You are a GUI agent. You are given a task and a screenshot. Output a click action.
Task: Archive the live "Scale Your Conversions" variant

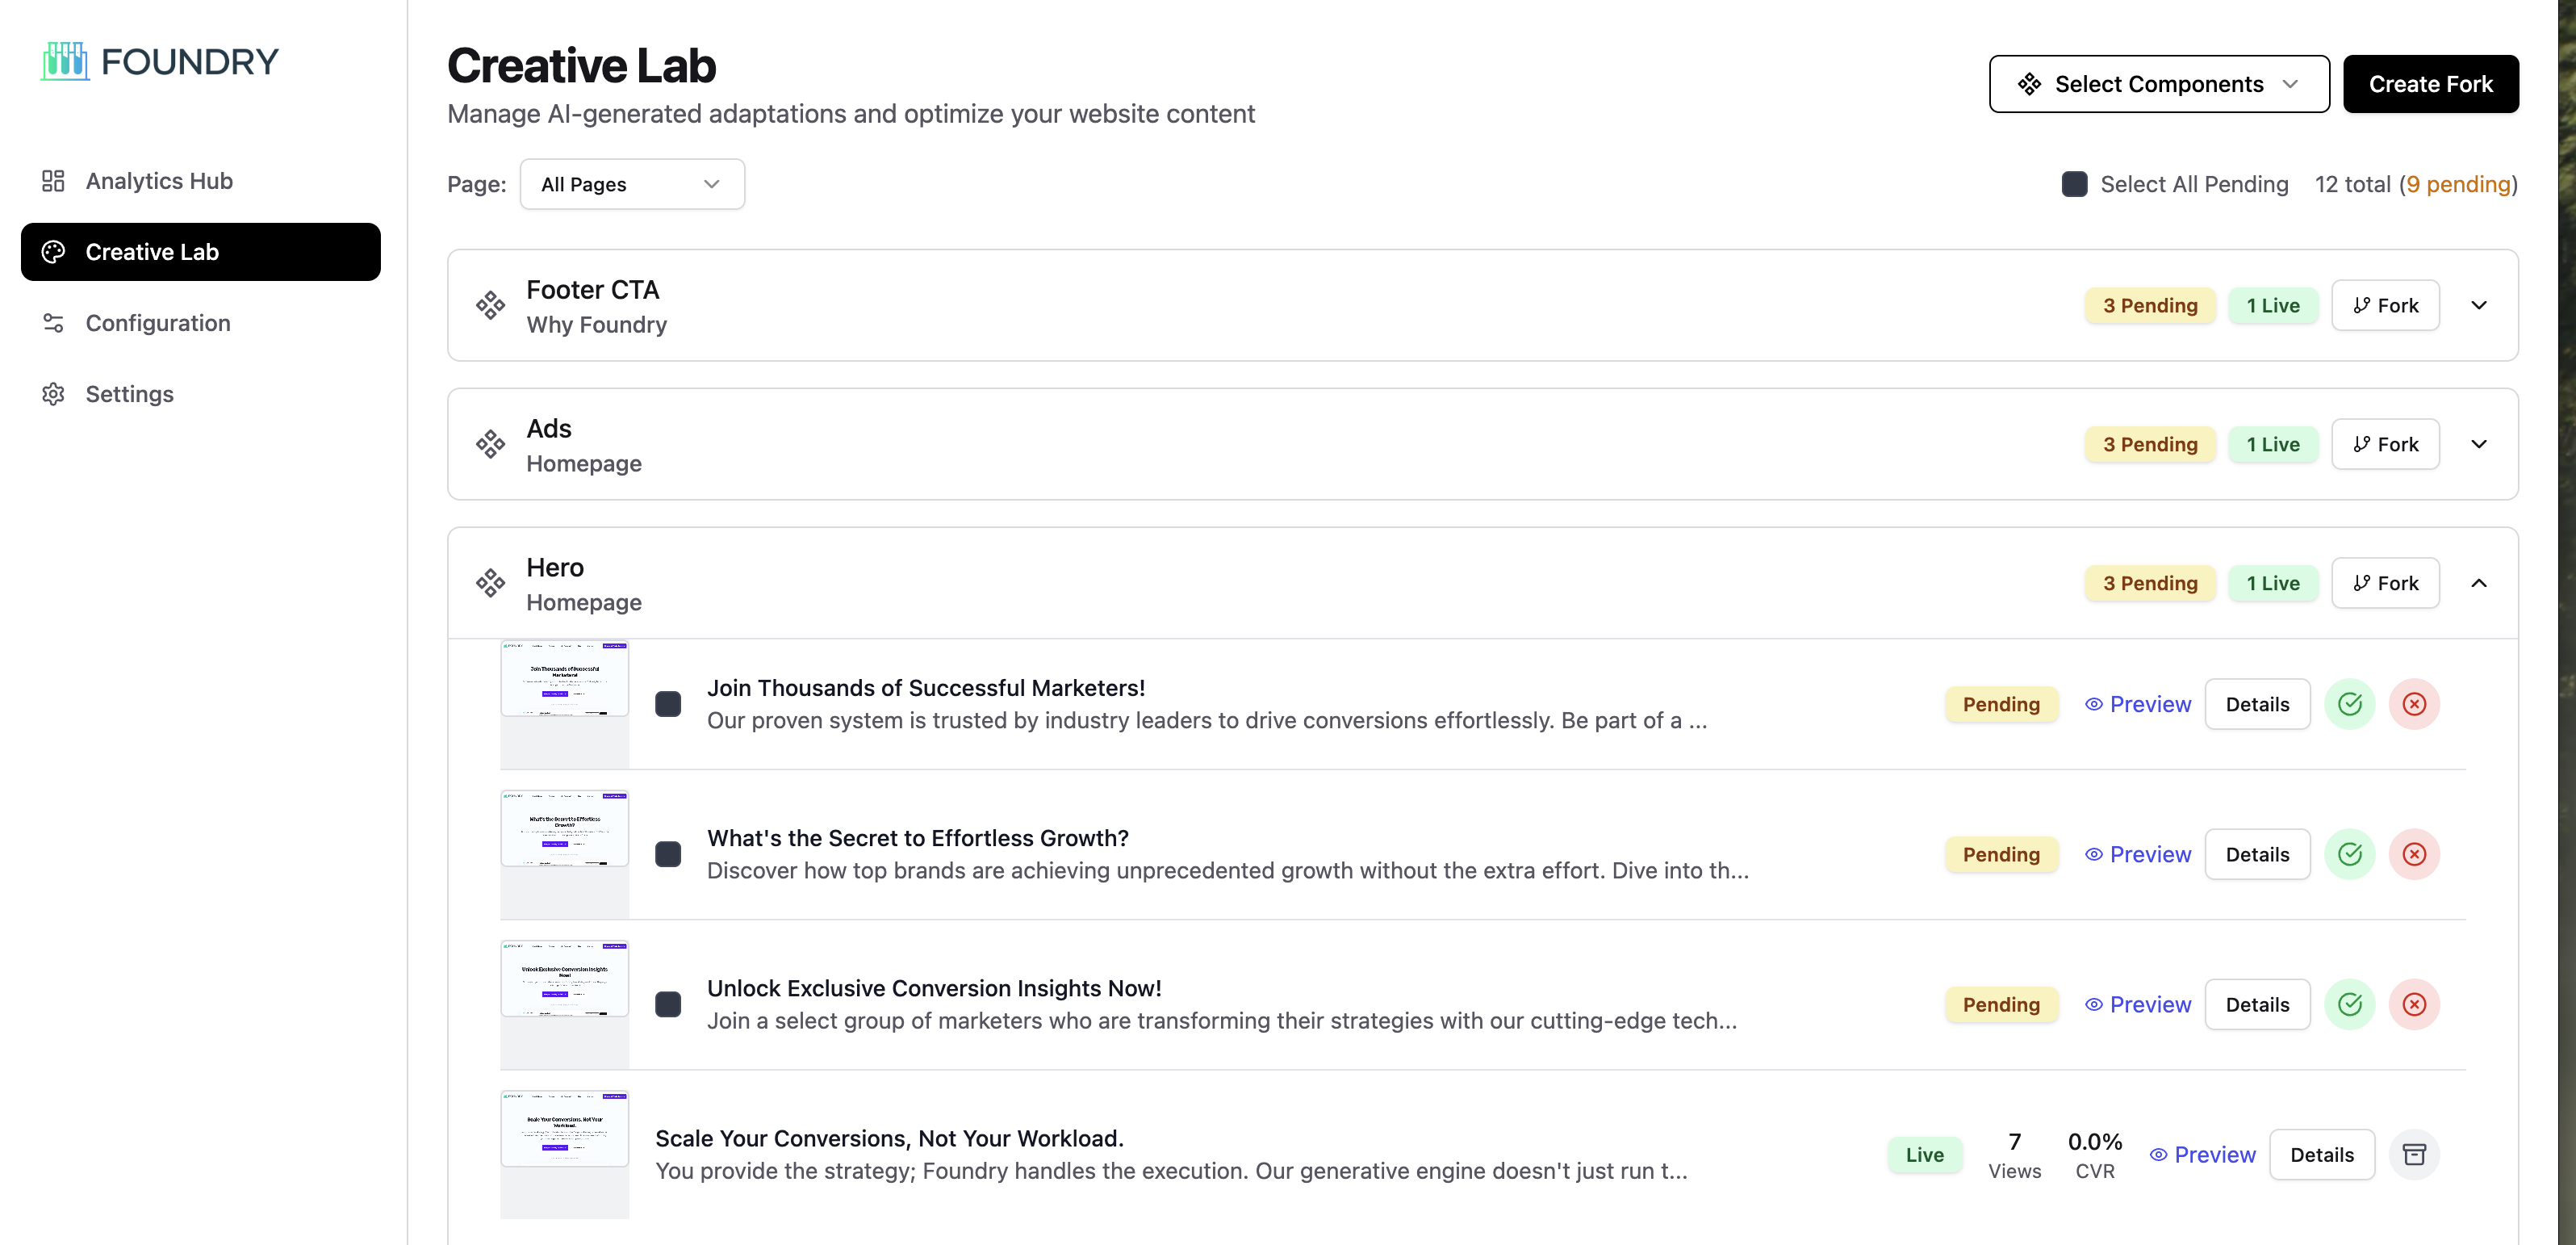point(2414,1155)
